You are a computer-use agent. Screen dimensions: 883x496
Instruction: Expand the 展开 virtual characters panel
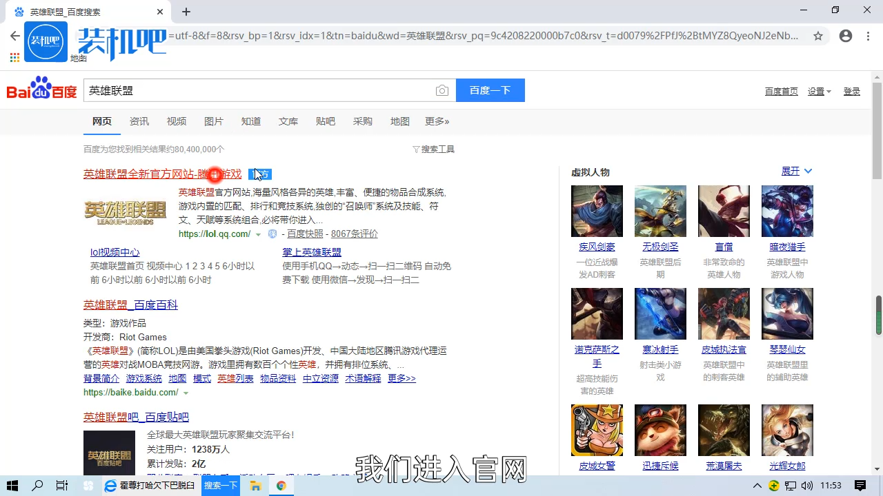coord(797,172)
